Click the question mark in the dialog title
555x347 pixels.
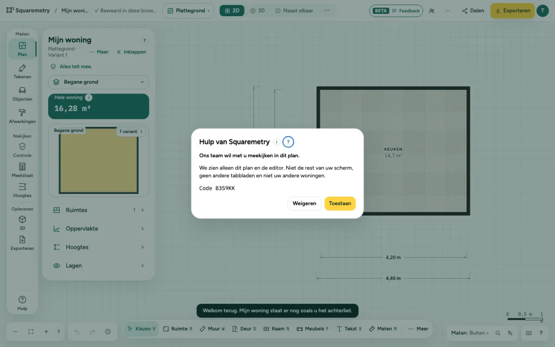pos(288,142)
